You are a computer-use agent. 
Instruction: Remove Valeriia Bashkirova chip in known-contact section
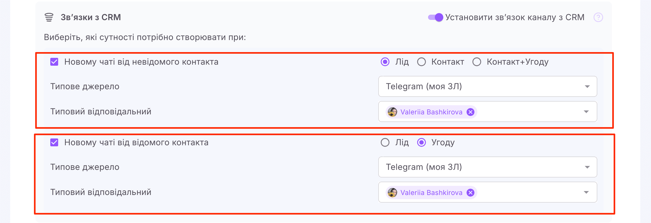coord(471,193)
